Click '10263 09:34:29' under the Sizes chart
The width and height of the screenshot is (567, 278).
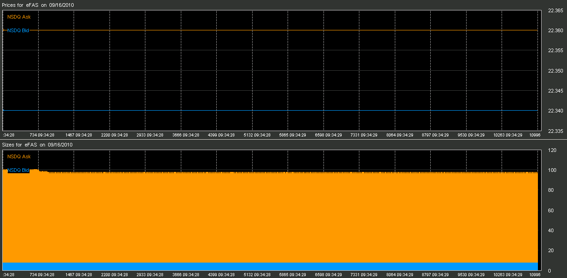[x=507, y=275]
